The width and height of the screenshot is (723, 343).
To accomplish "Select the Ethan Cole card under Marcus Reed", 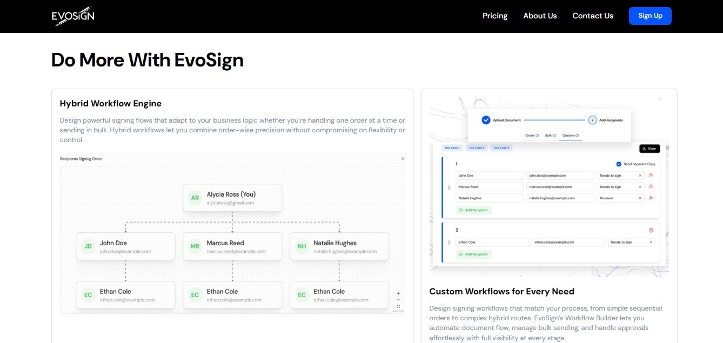I will [x=232, y=295].
